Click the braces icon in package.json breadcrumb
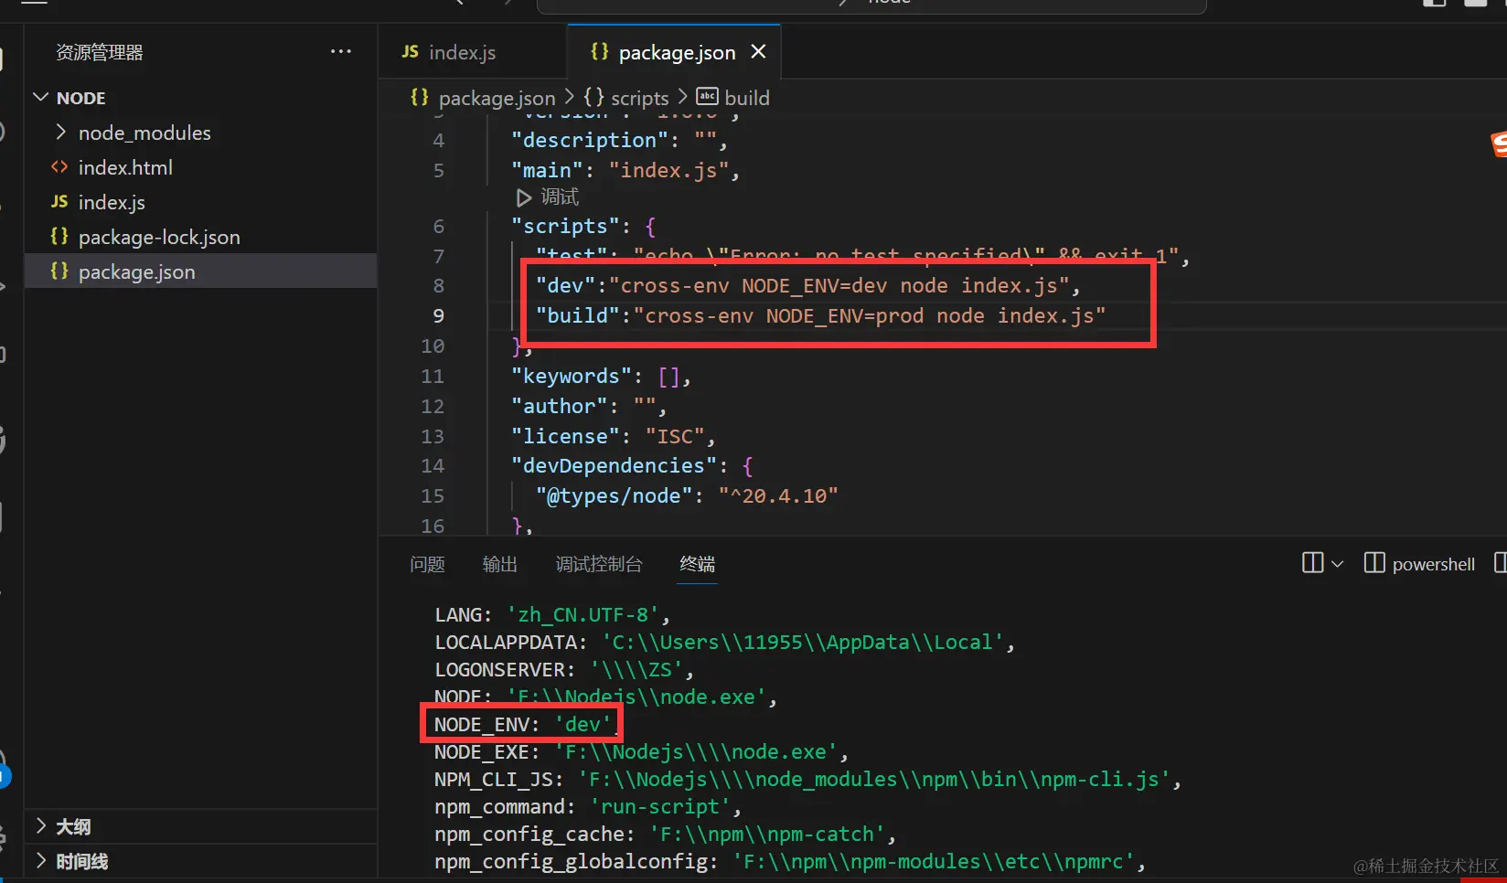Viewport: 1507px width, 883px height. (x=420, y=97)
